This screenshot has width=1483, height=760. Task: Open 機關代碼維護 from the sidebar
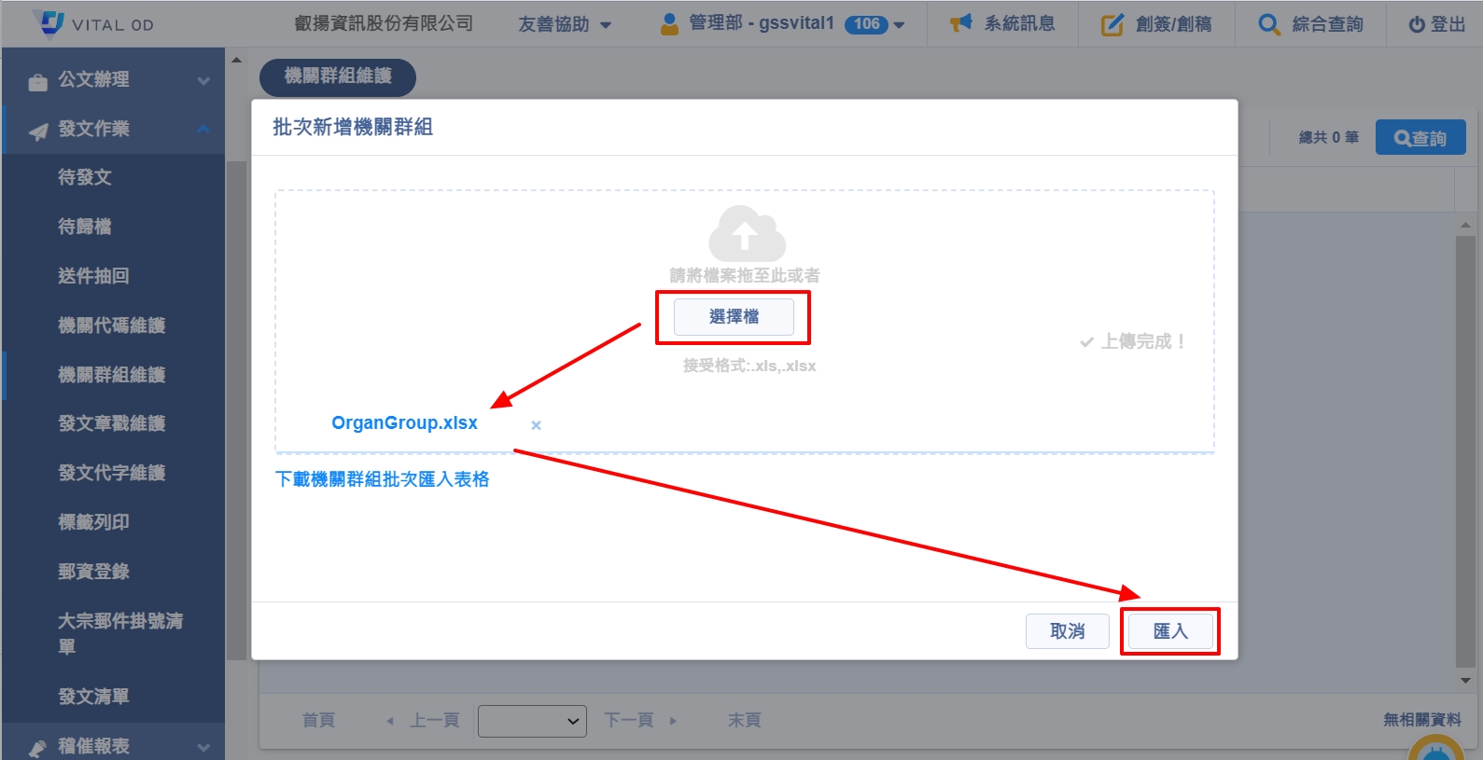[112, 325]
